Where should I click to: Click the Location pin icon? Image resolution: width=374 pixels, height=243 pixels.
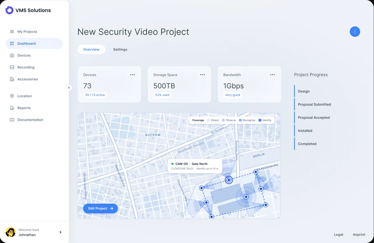tap(12, 96)
